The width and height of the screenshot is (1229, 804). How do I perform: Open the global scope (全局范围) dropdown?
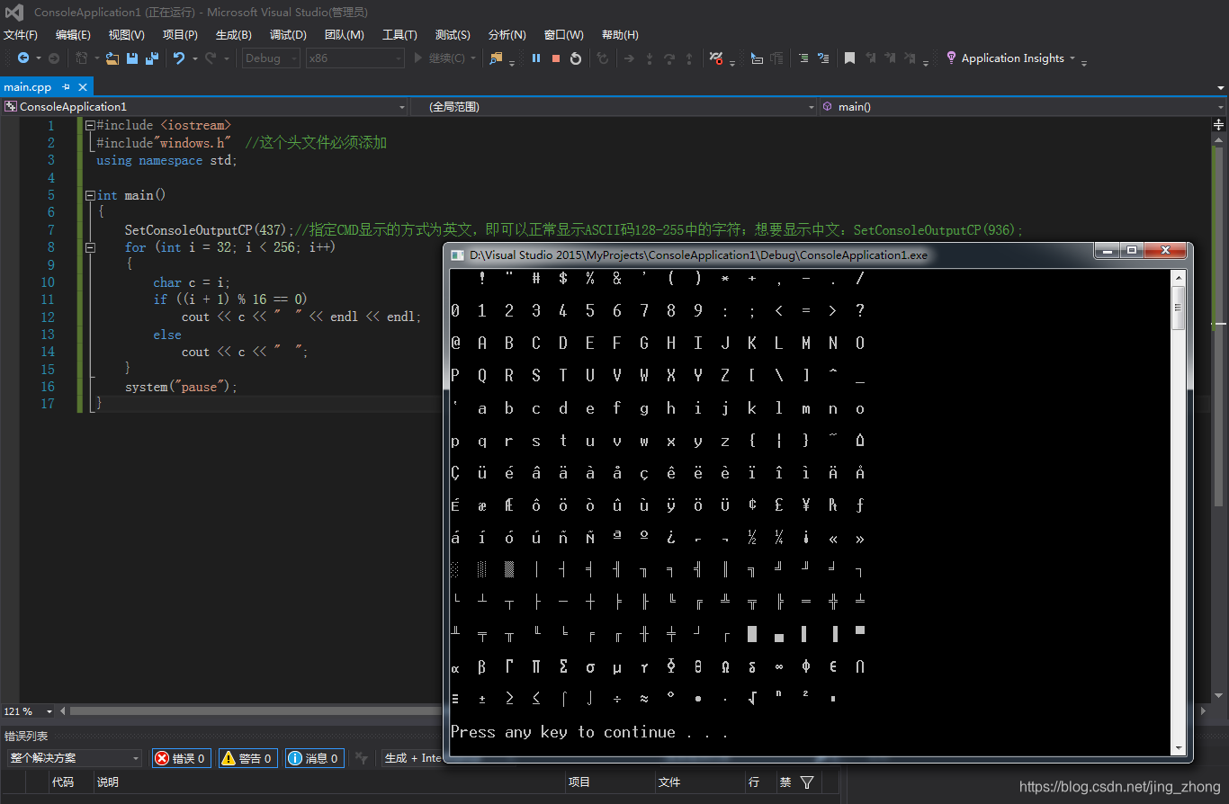(614, 106)
